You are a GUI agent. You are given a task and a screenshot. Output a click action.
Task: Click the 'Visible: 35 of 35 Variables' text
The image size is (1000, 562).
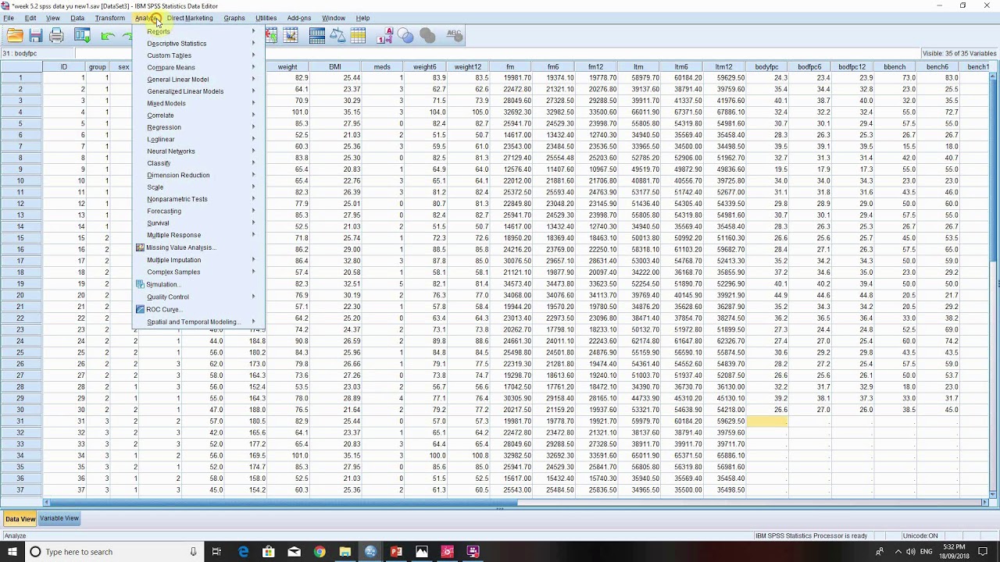[959, 53]
